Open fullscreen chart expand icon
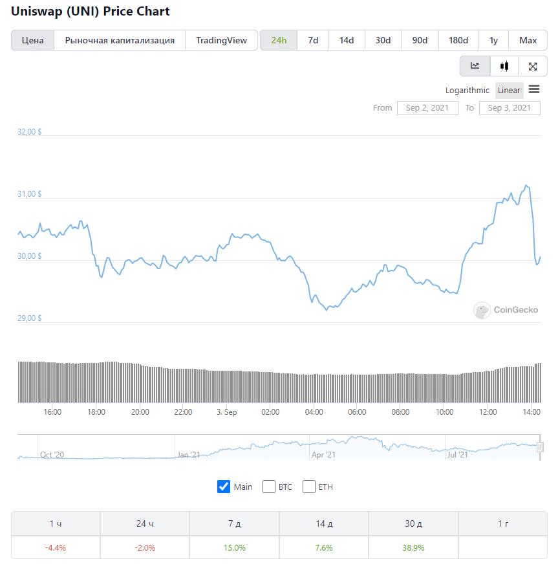The height and width of the screenshot is (572, 558). pyautogui.click(x=533, y=66)
